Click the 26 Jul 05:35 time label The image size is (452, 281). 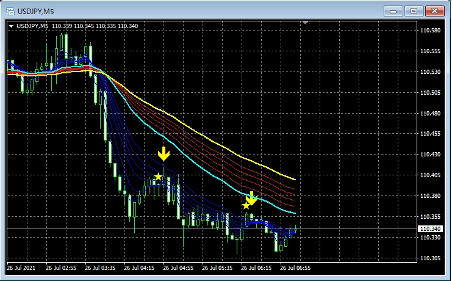[217, 268]
